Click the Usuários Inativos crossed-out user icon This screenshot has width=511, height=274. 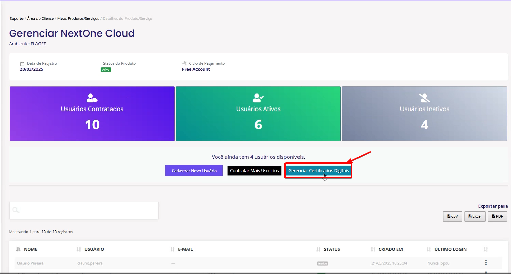tap(424, 98)
